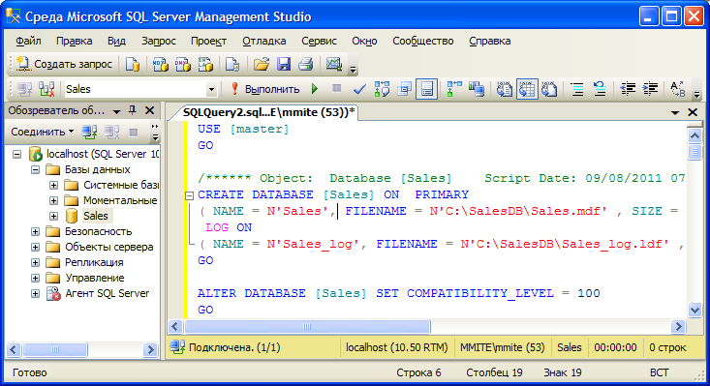This screenshot has height=386, width=710.
Task: Open the Правка menu
Action: (x=75, y=41)
